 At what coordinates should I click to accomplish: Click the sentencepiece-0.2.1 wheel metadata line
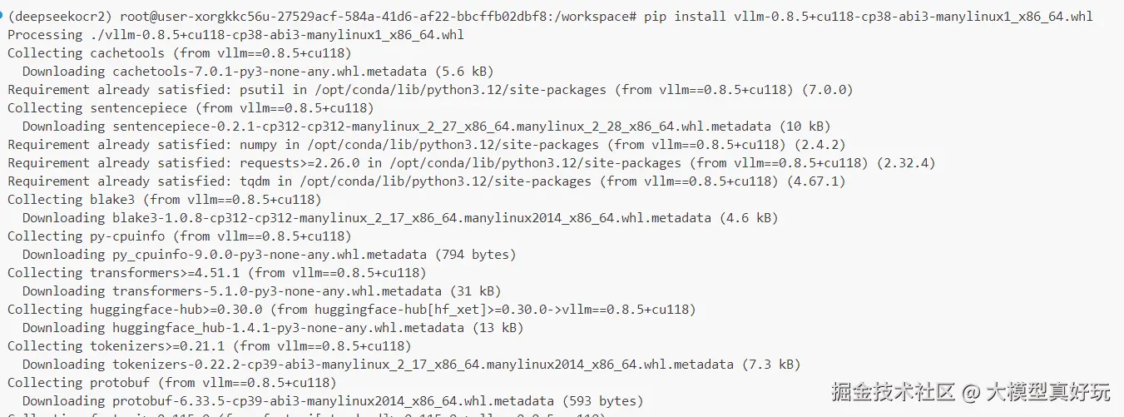(426, 127)
